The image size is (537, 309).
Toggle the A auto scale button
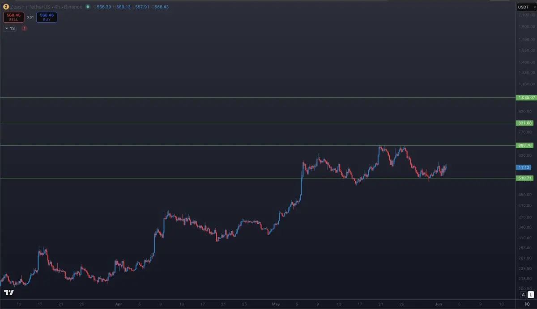coord(523,295)
